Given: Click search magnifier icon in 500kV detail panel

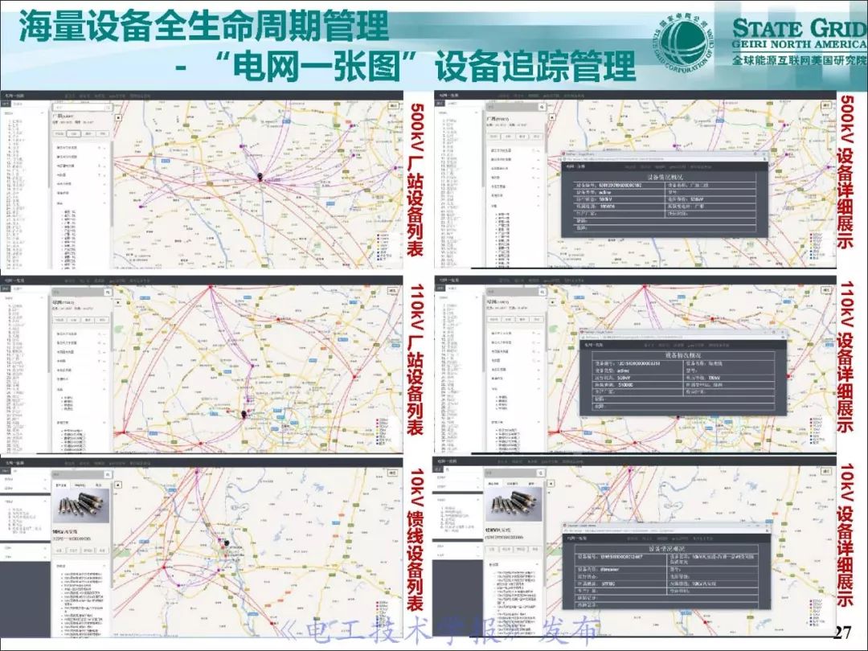Looking at the screenshot, I should [x=542, y=107].
